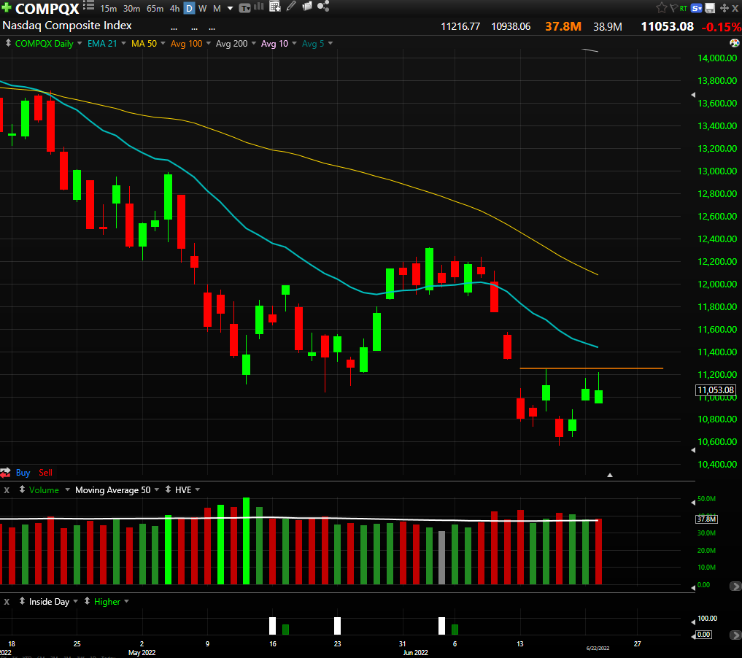Click the 37.8M volume label on volume axis
Image resolution: width=742 pixels, height=658 pixels.
(706, 519)
